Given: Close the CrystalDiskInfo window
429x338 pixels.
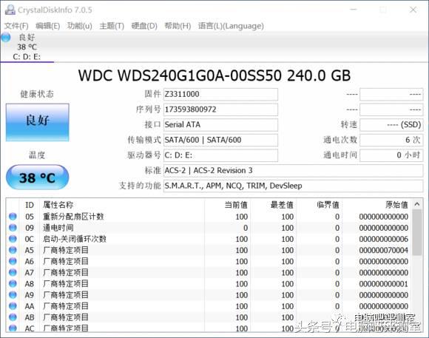Looking at the screenshot, I should click(x=413, y=10).
